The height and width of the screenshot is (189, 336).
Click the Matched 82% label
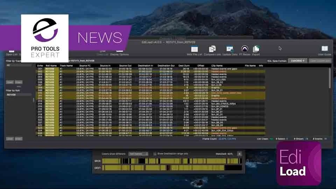click(x=224, y=154)
